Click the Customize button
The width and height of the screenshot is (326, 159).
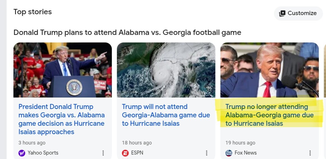[x=298, y=13]
